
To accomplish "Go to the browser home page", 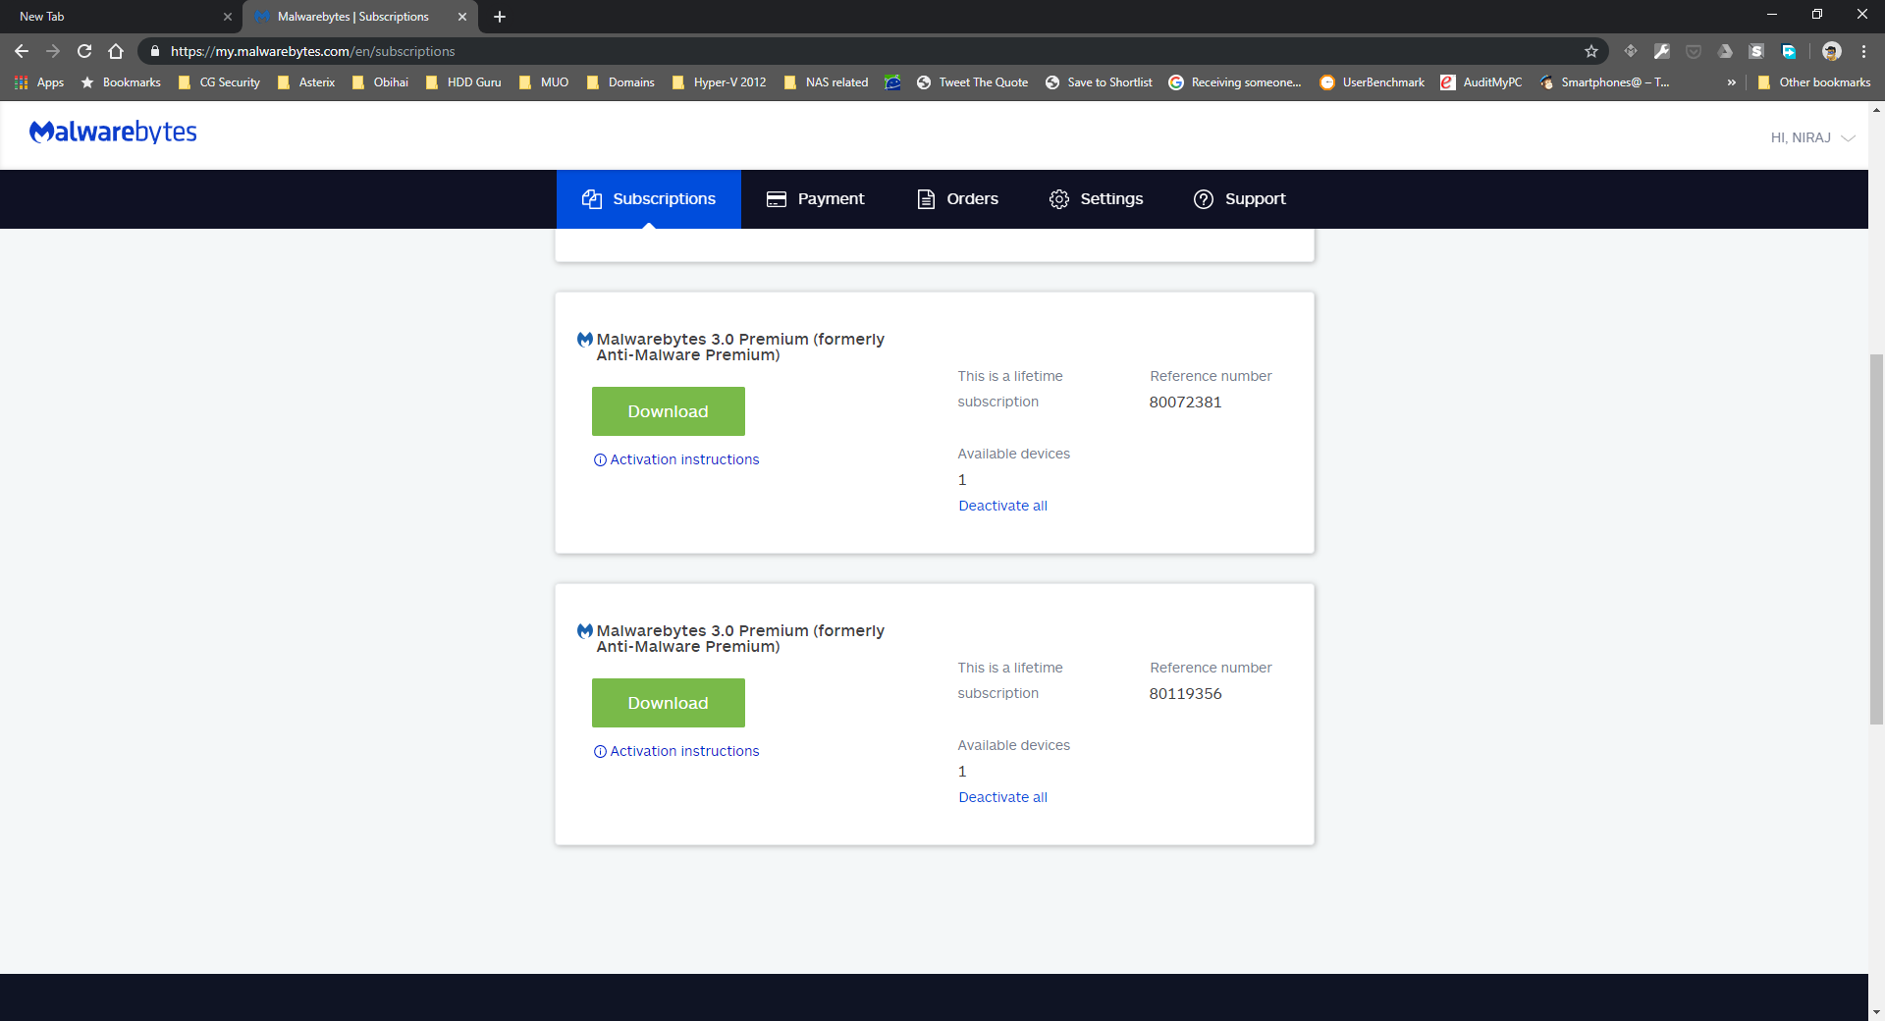I will coord(116,51).
